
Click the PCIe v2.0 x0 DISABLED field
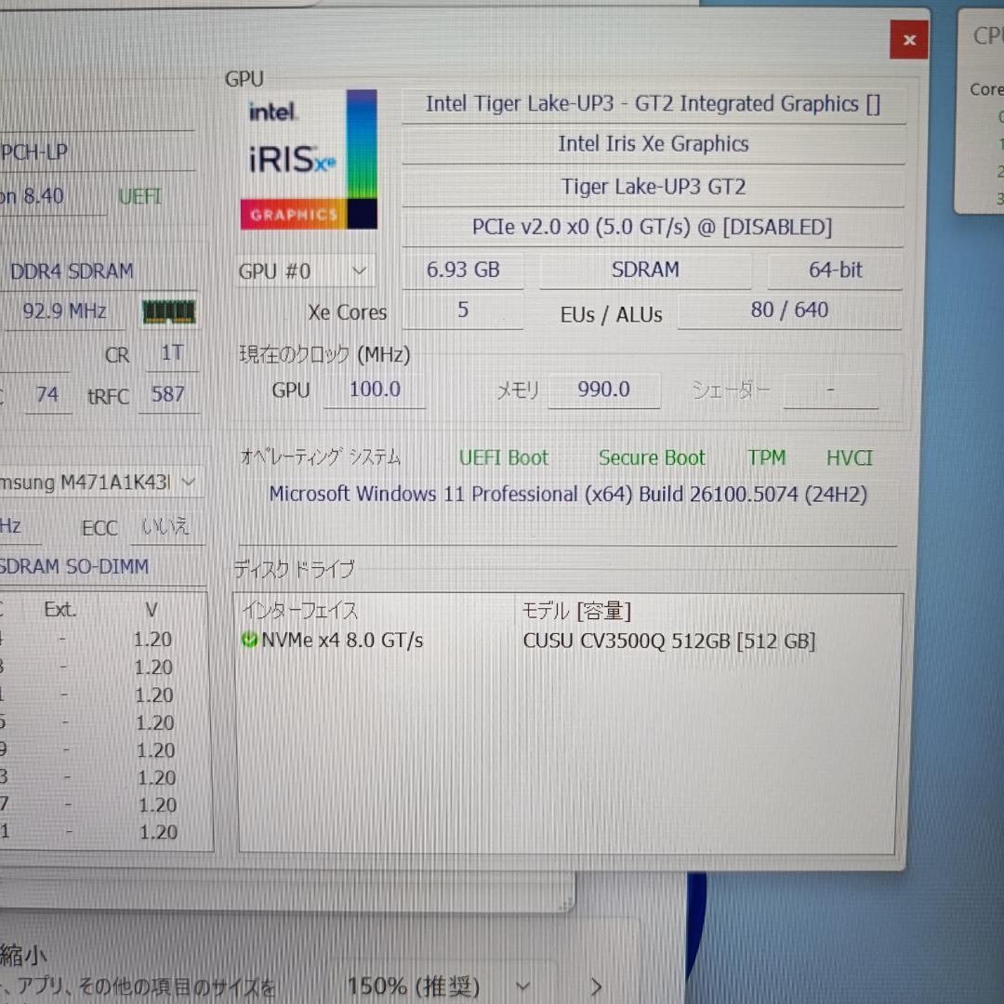point(652,228)
